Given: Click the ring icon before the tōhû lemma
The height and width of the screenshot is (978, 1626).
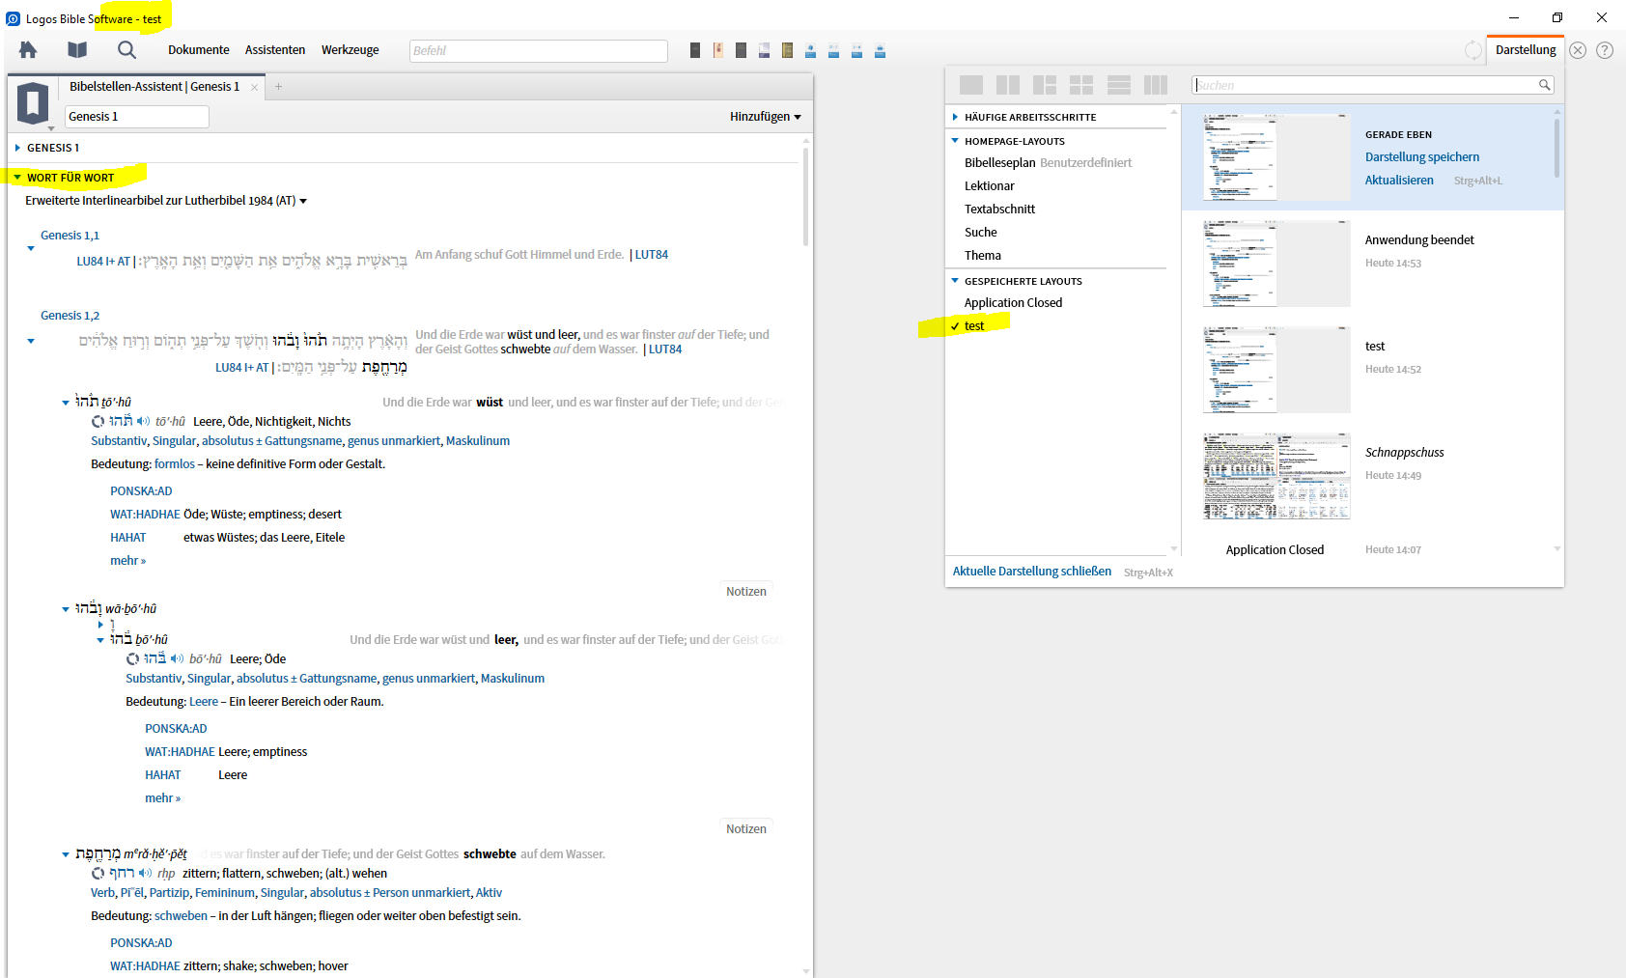Looking at the screenshot, I should click(98, 421).
